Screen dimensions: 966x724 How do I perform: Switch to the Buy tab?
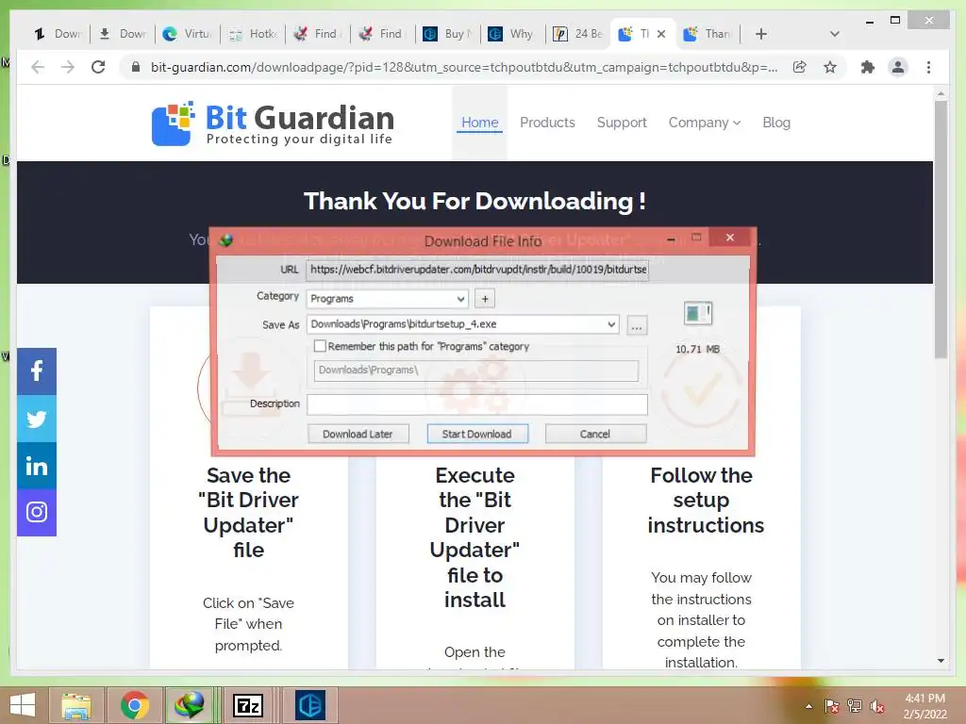tap(448, 34)
